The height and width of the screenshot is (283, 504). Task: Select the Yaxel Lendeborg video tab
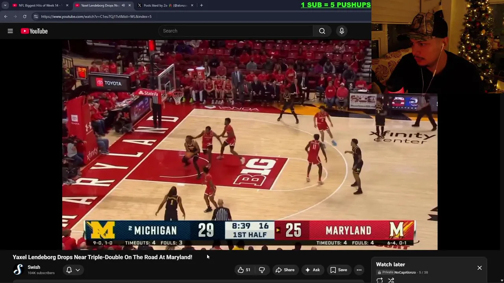100,6
